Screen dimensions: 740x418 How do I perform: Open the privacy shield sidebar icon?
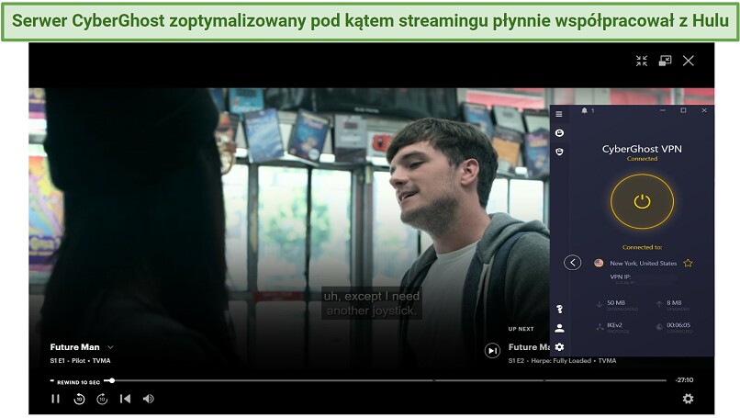(x=559, y=152)
